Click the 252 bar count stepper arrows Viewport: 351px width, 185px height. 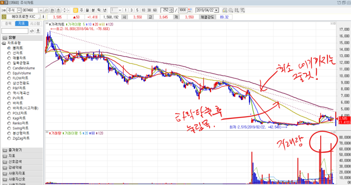coord(171,10)
